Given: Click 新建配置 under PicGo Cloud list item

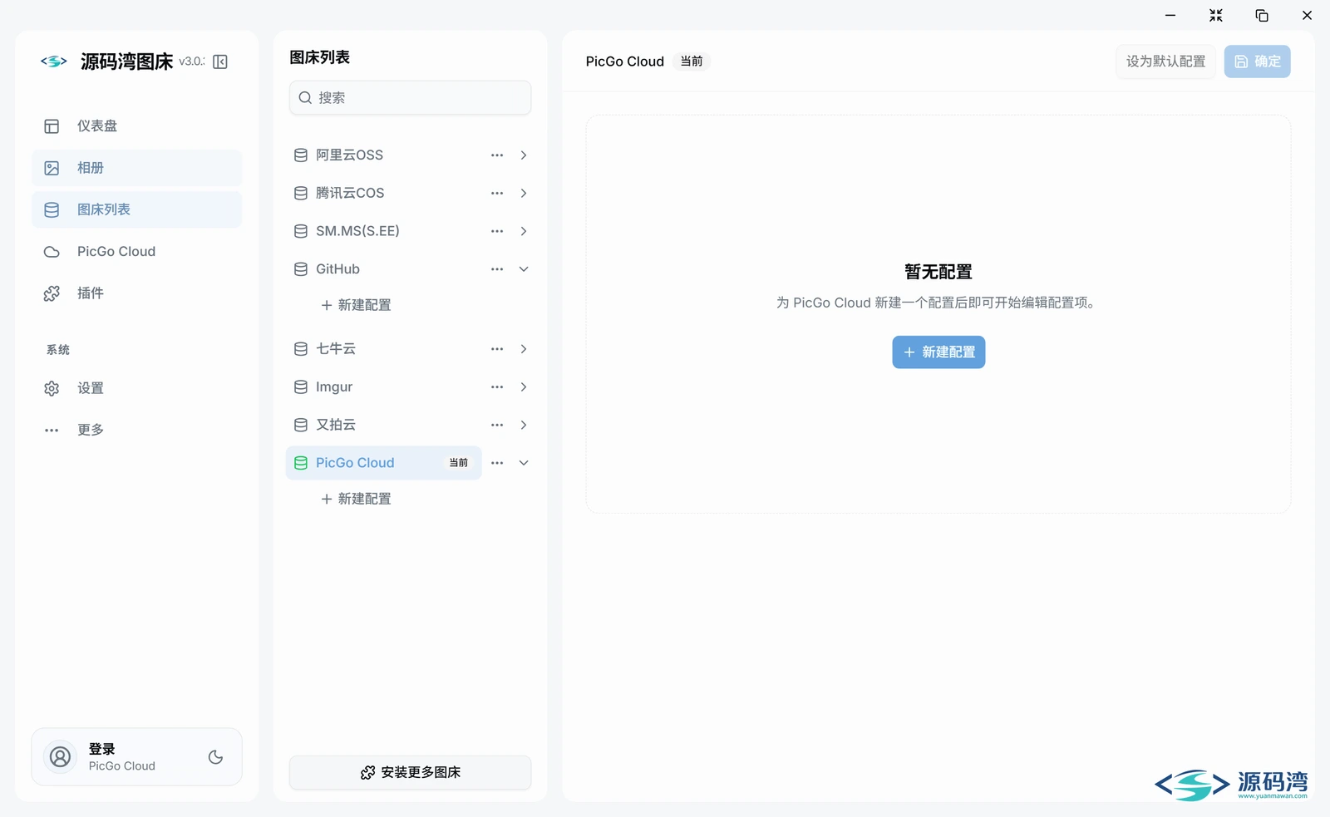Looking at the screenshot, I should pos(356,499).
